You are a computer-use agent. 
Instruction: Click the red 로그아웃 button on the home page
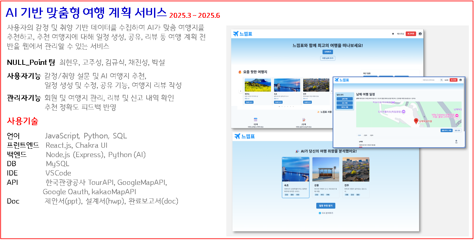tap(411, 34)
